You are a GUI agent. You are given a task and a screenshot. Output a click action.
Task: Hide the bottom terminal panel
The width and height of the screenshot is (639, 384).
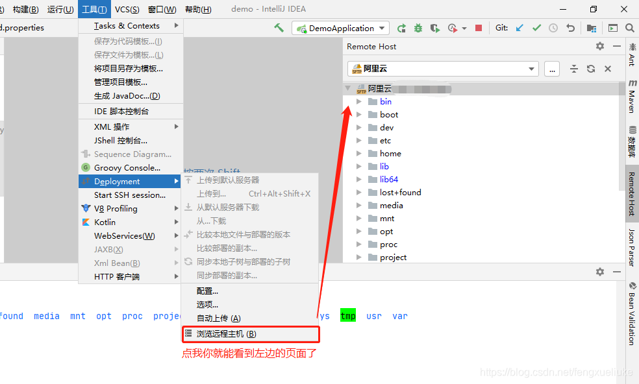point(617,272)
